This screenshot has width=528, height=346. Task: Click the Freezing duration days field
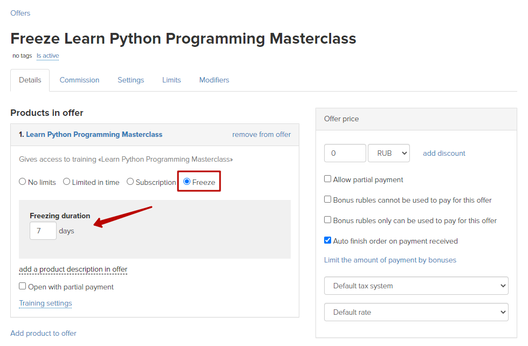[x=43, y=231]
